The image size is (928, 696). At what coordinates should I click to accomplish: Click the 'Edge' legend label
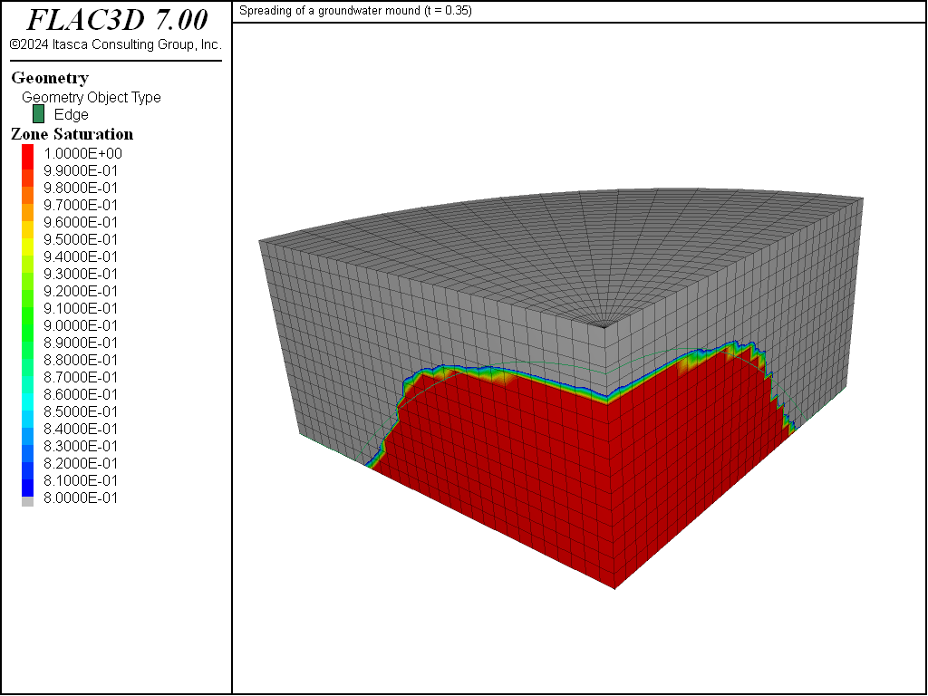click(x=71, y=114)
